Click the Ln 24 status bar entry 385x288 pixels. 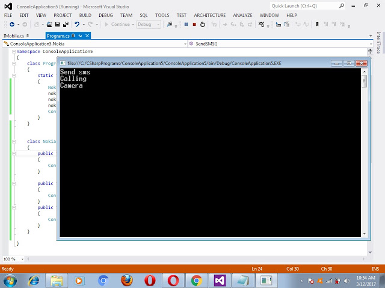pos(257,269)
